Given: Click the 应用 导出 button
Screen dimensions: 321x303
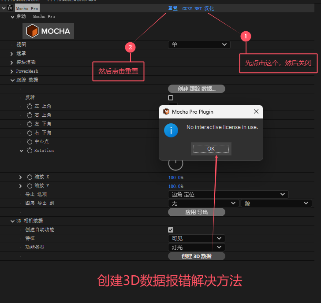Looking at the screenshot, I should coord(197,212).
